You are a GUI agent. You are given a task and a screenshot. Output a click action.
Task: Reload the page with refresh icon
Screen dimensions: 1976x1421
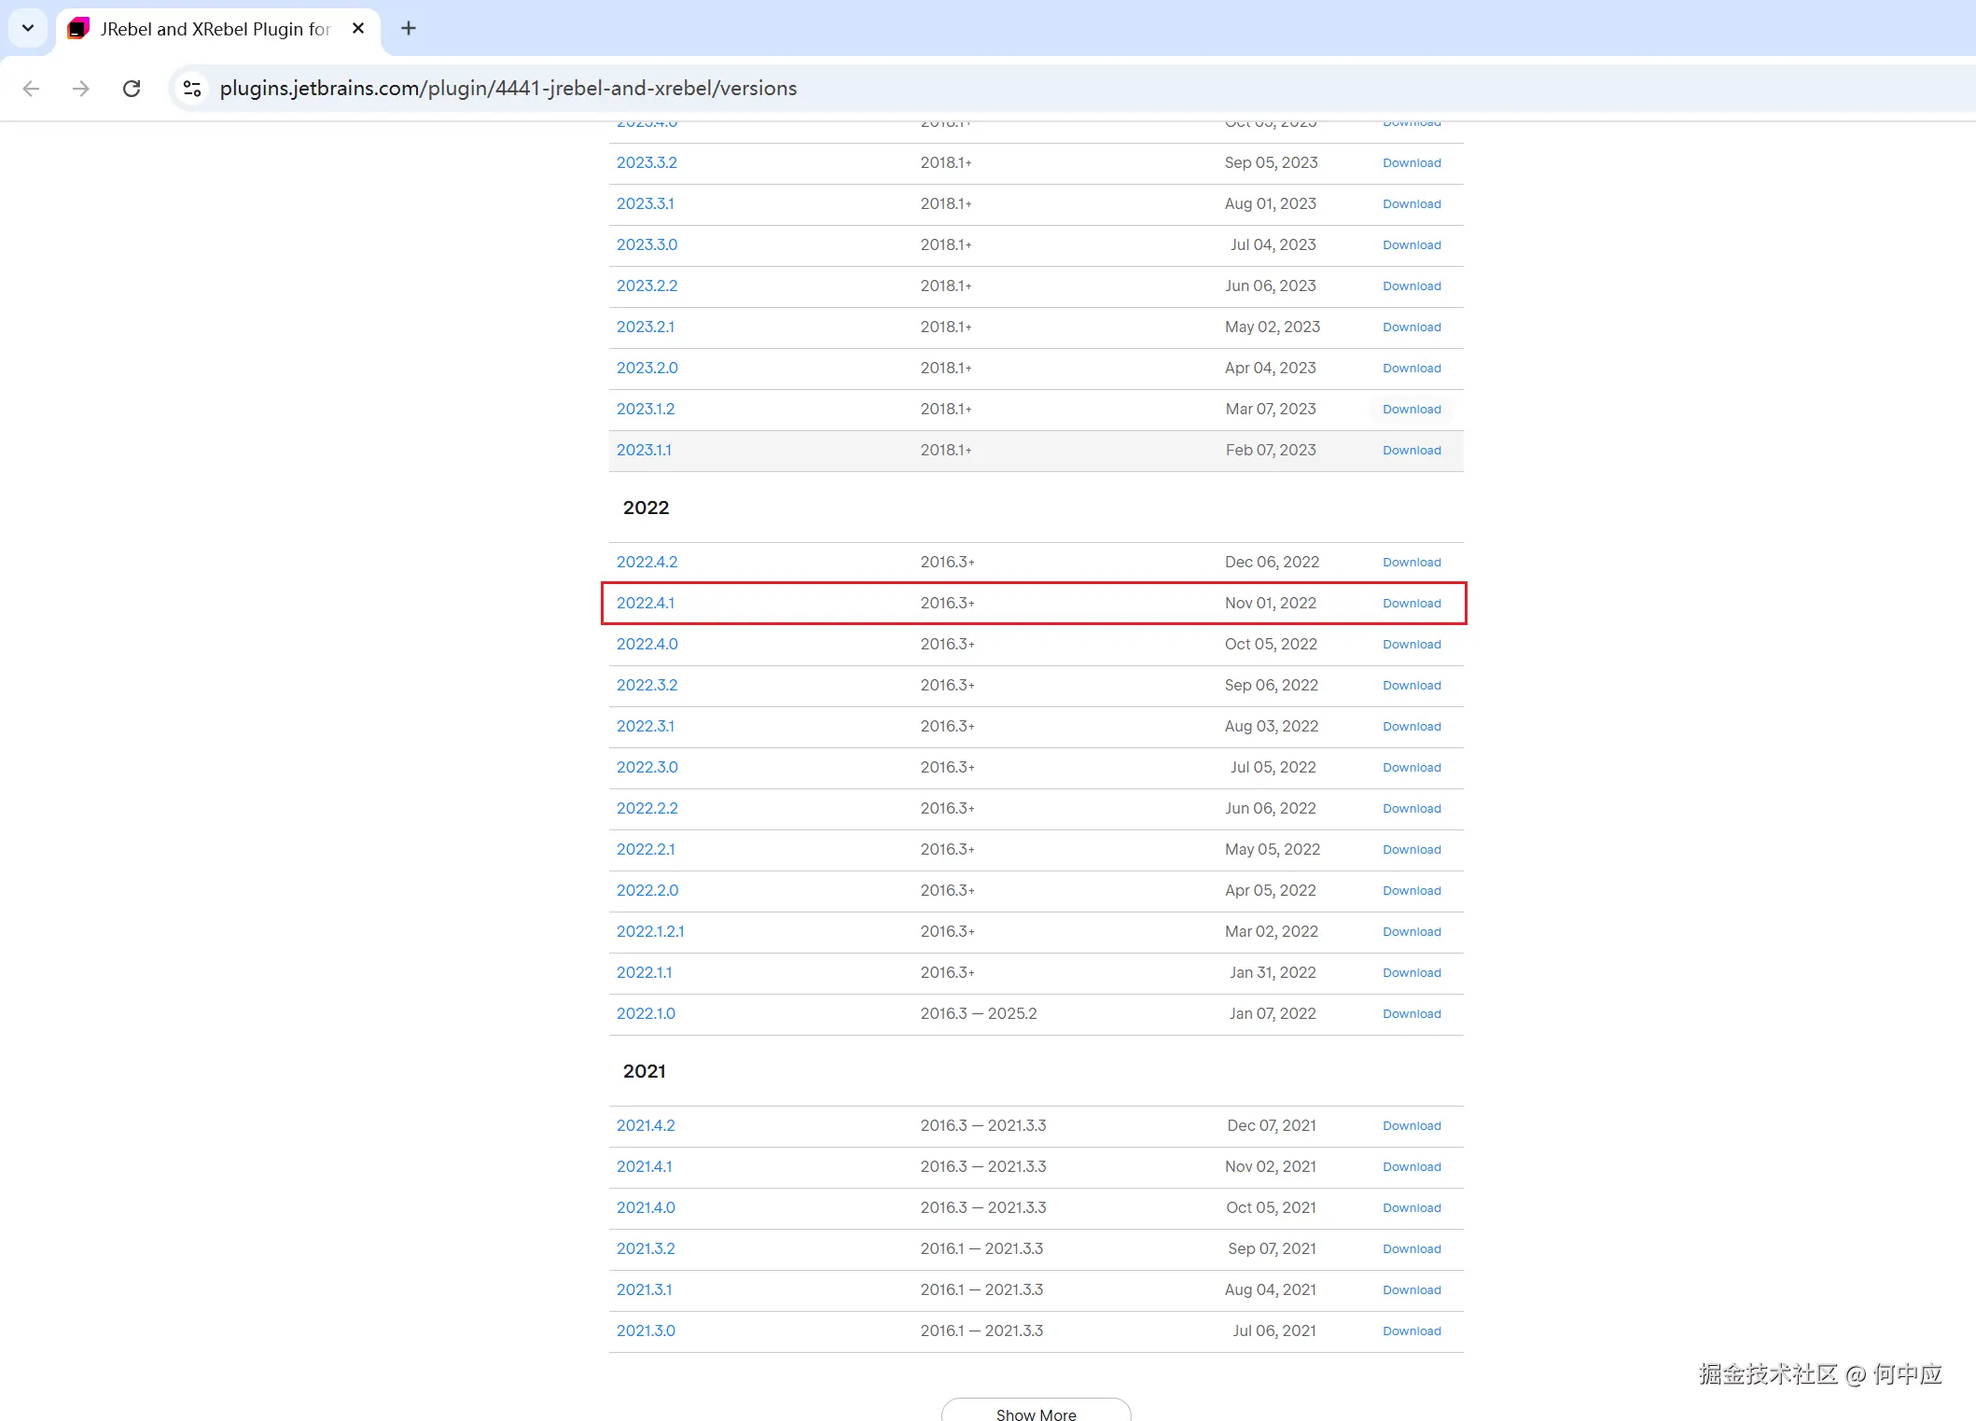coord(132,89)
